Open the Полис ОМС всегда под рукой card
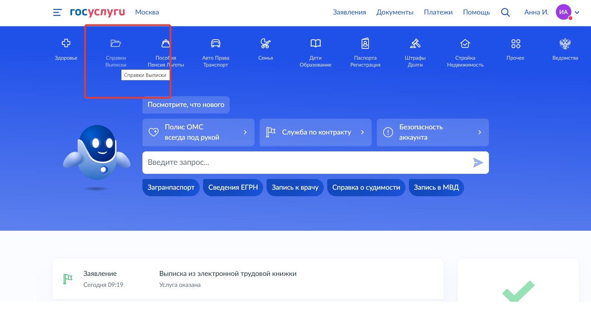The height and width of the screenshot is (309, 591). (x=198, y=132)
